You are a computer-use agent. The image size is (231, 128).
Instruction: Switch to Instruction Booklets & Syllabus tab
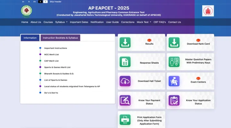pyautogui.click(x=60, y=38)
